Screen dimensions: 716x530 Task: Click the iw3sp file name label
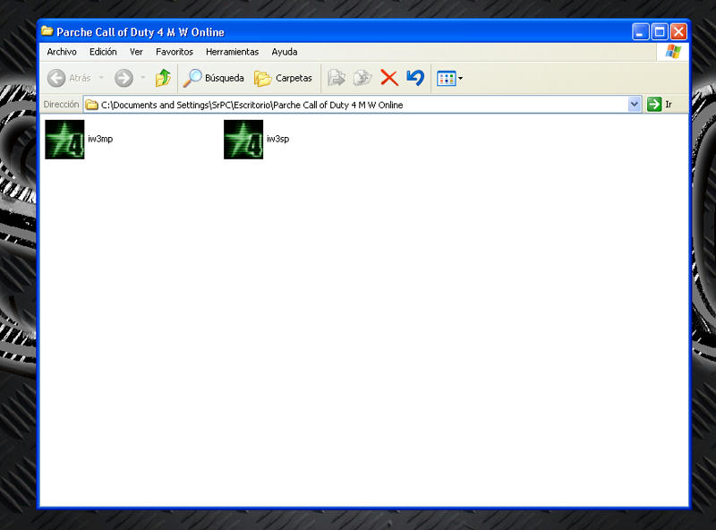pos(278,139)
